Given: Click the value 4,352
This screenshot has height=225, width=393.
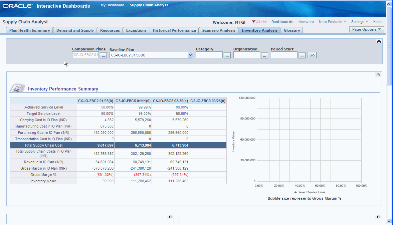Looking at the screenshot, I should pos(109,120).
